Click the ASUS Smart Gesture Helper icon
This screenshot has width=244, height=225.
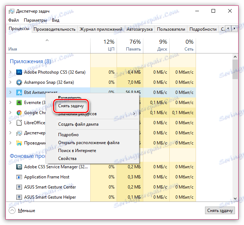click(19, 197)
